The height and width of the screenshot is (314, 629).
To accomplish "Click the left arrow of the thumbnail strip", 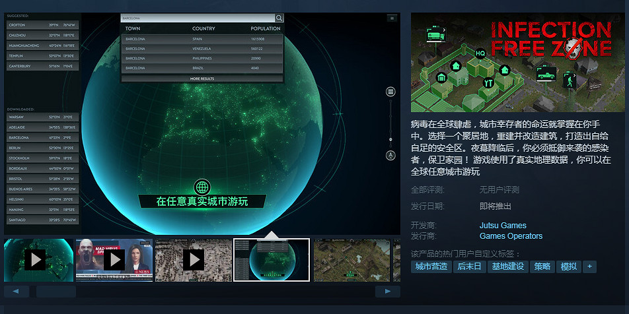I will (x=17, y=292).
